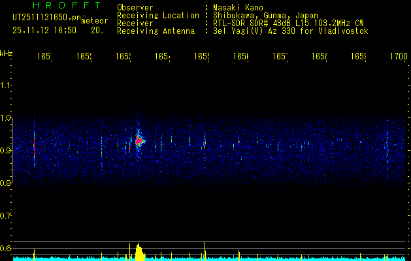This screenshot has height=261, width=411.
Task: Click the 1.0 kHz frequency label
Action: pyautogui.click(x=5, y=118)
